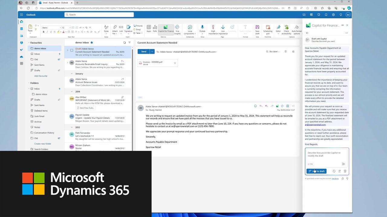Give thumbs up to Copilot response

click(x=343, y=178)
